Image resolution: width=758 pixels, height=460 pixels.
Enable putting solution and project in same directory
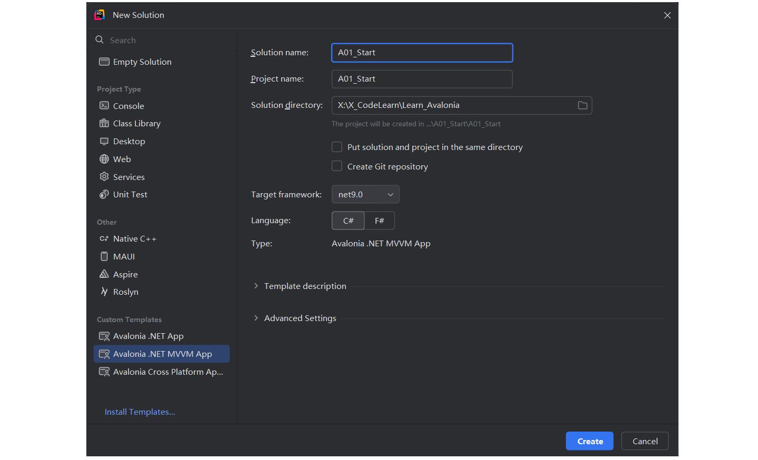pyautogui.click(x=337, y=147)
